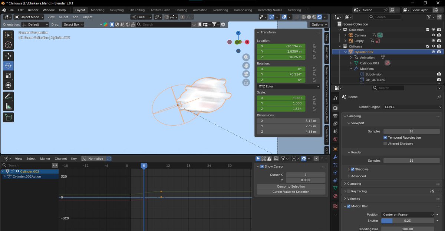Click the viewport zoom magnifier icon
Image resolution: width=445 pixels, height=231 pixels.
(246, 57)
